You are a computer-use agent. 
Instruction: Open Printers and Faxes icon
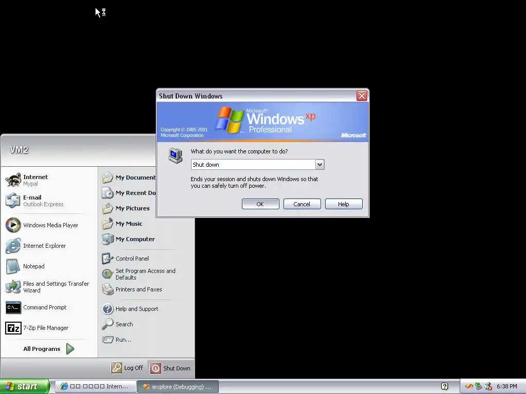click(108, 289)
